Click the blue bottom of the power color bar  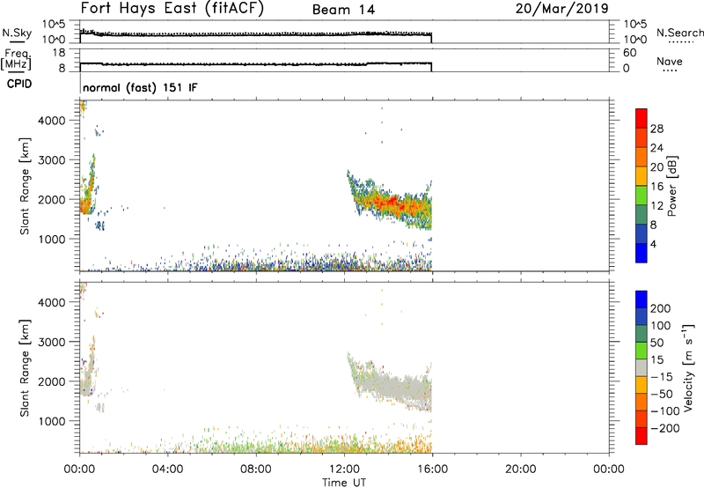pos(642,253)
